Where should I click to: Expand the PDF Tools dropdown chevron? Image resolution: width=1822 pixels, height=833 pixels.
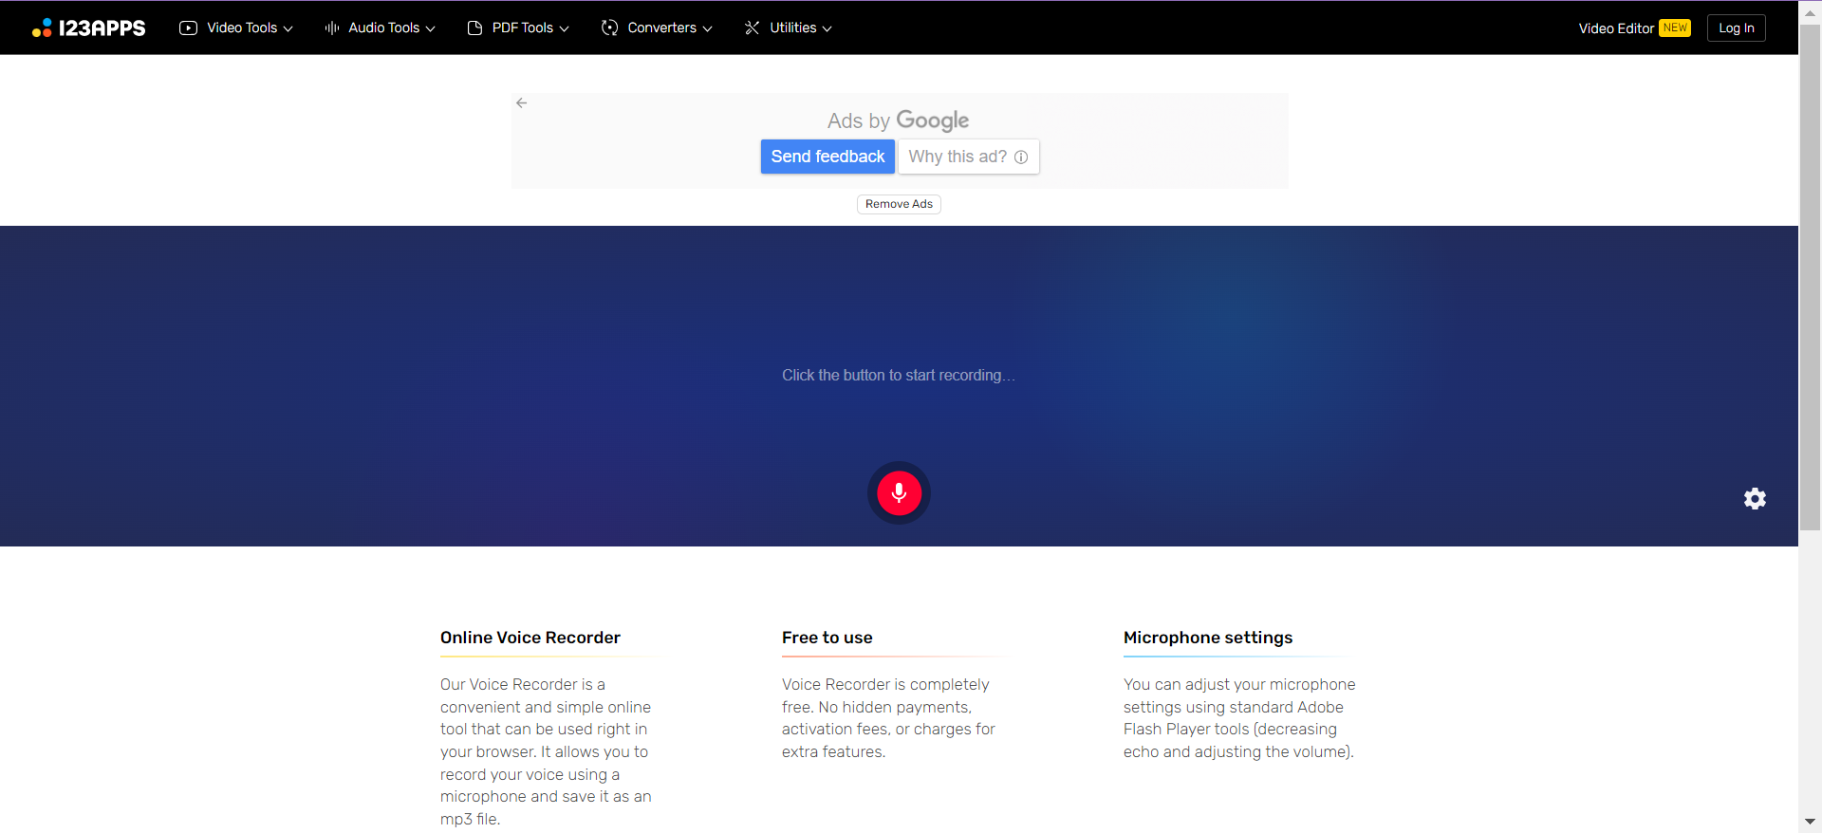click(x=565, y=29)
